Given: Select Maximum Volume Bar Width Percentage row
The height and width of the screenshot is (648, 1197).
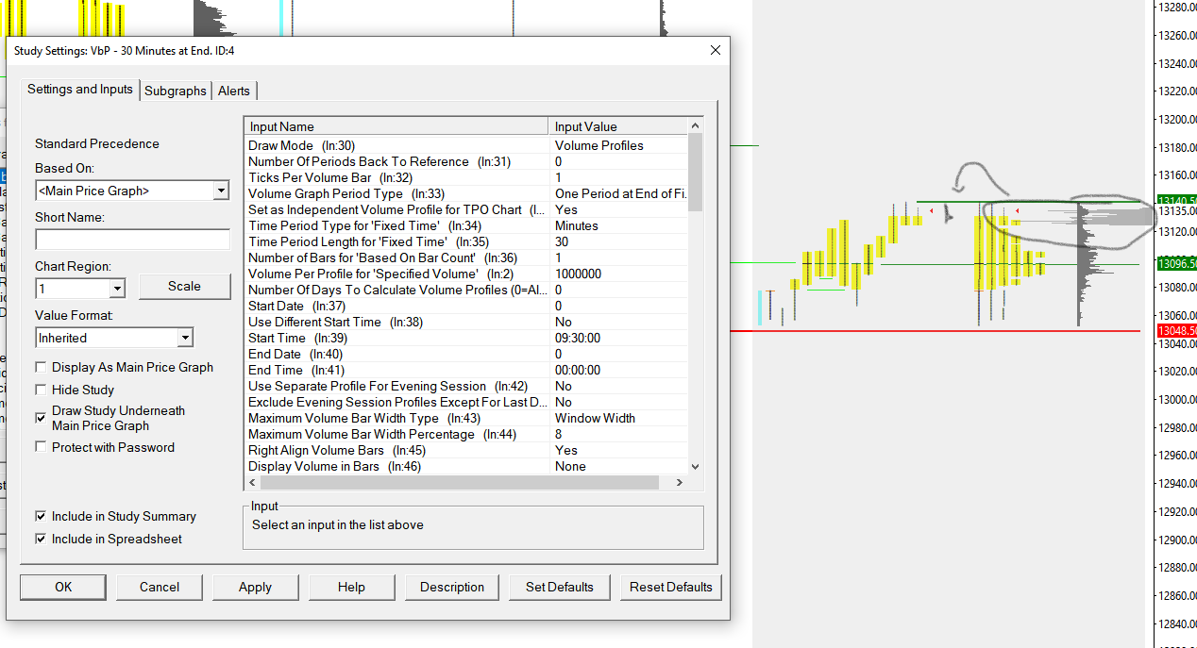Looking at the screenshot, I should 466,434.
